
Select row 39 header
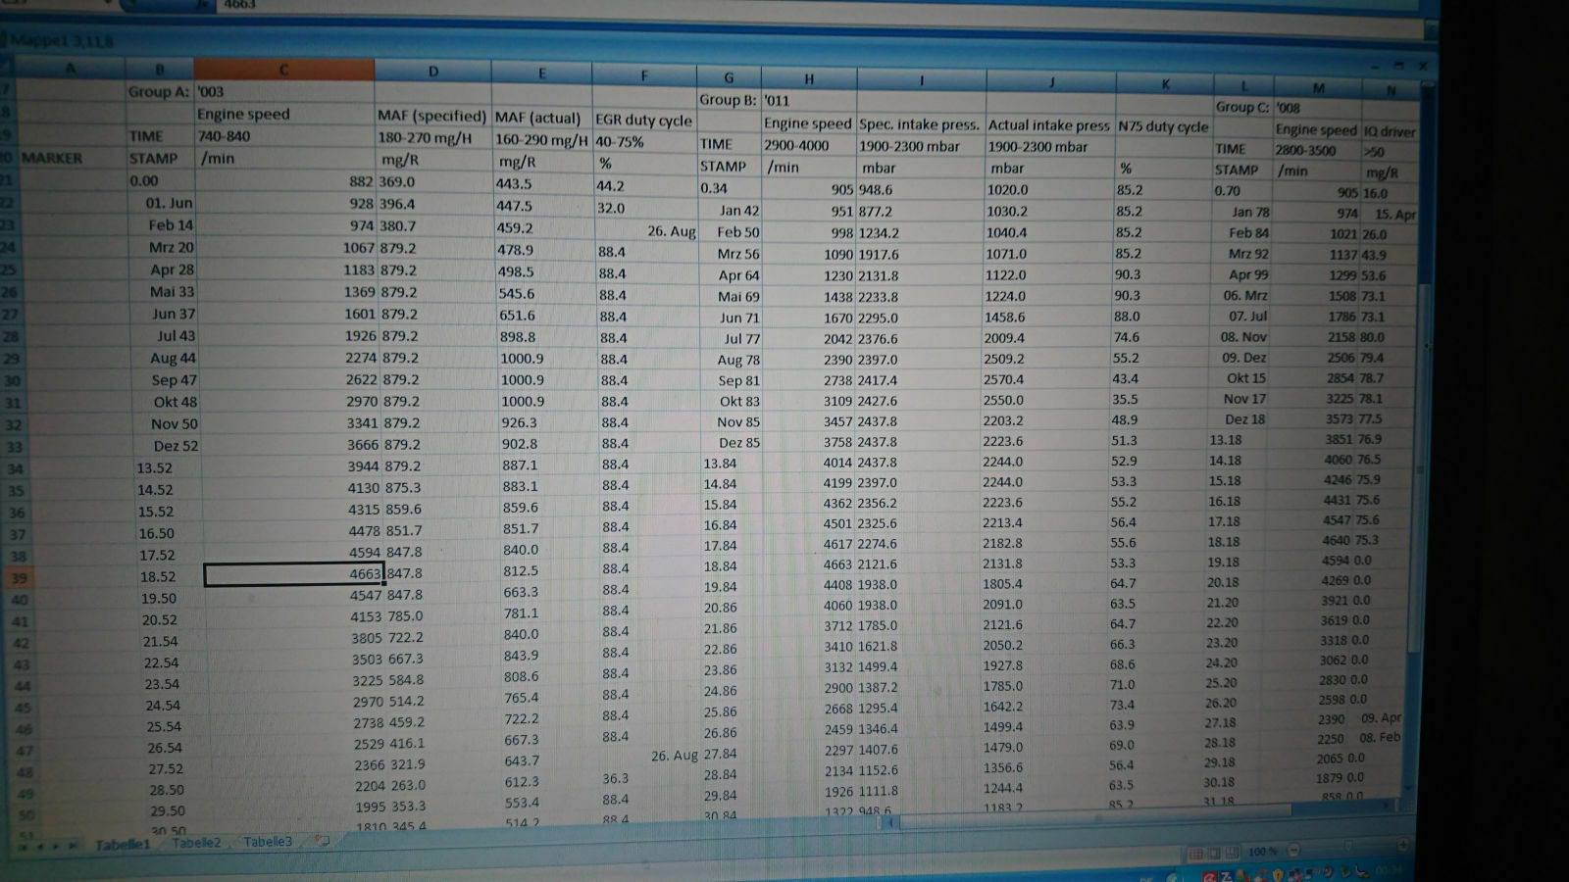point(19,577)
